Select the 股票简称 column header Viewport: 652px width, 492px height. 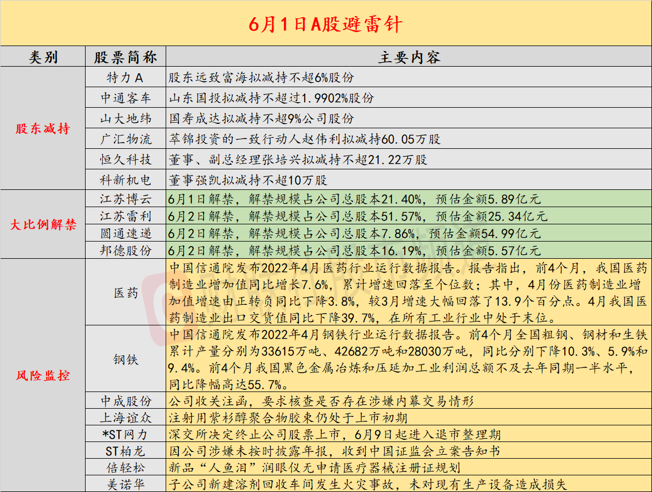point(126,57)
